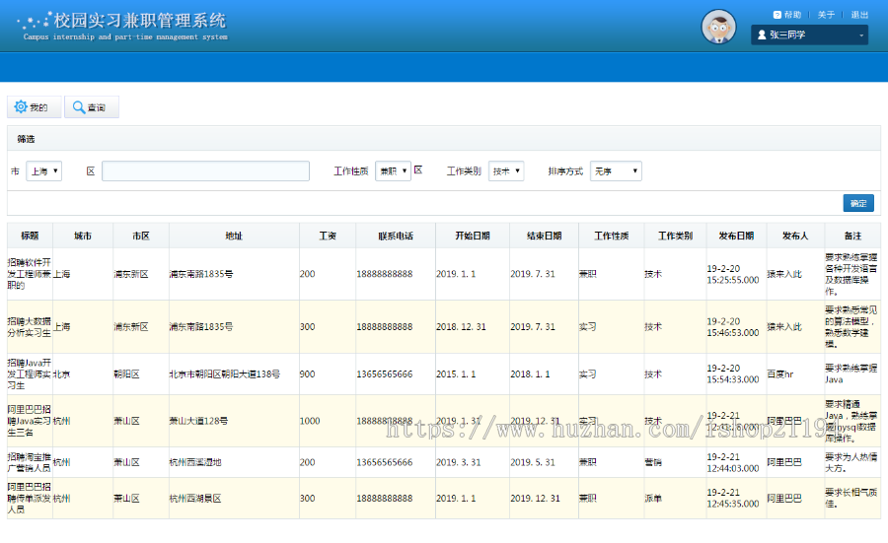Viewport: 888px width, 543px height.
Task: Click salary value 1000
Action: [310, 421]
